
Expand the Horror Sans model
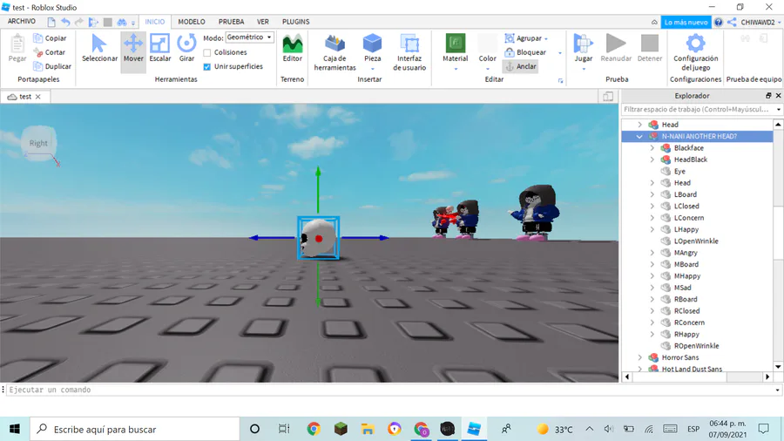coord(639,357)
